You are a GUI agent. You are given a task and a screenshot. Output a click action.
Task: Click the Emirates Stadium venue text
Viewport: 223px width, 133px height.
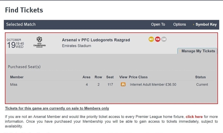(76, 46)
